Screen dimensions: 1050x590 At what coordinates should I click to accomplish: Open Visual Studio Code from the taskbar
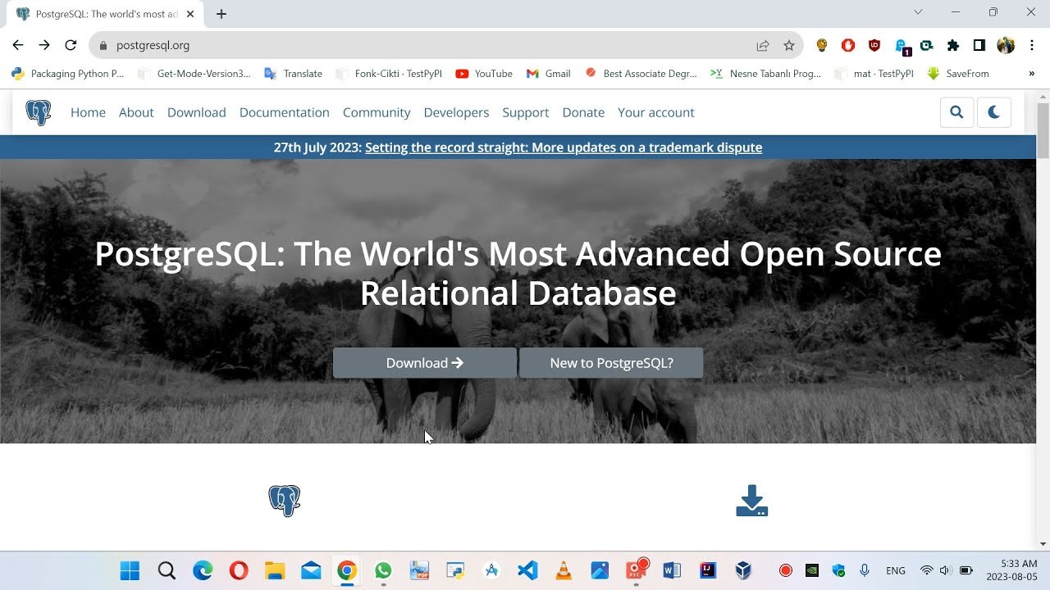pyautogui.click(x=527, y=570)
